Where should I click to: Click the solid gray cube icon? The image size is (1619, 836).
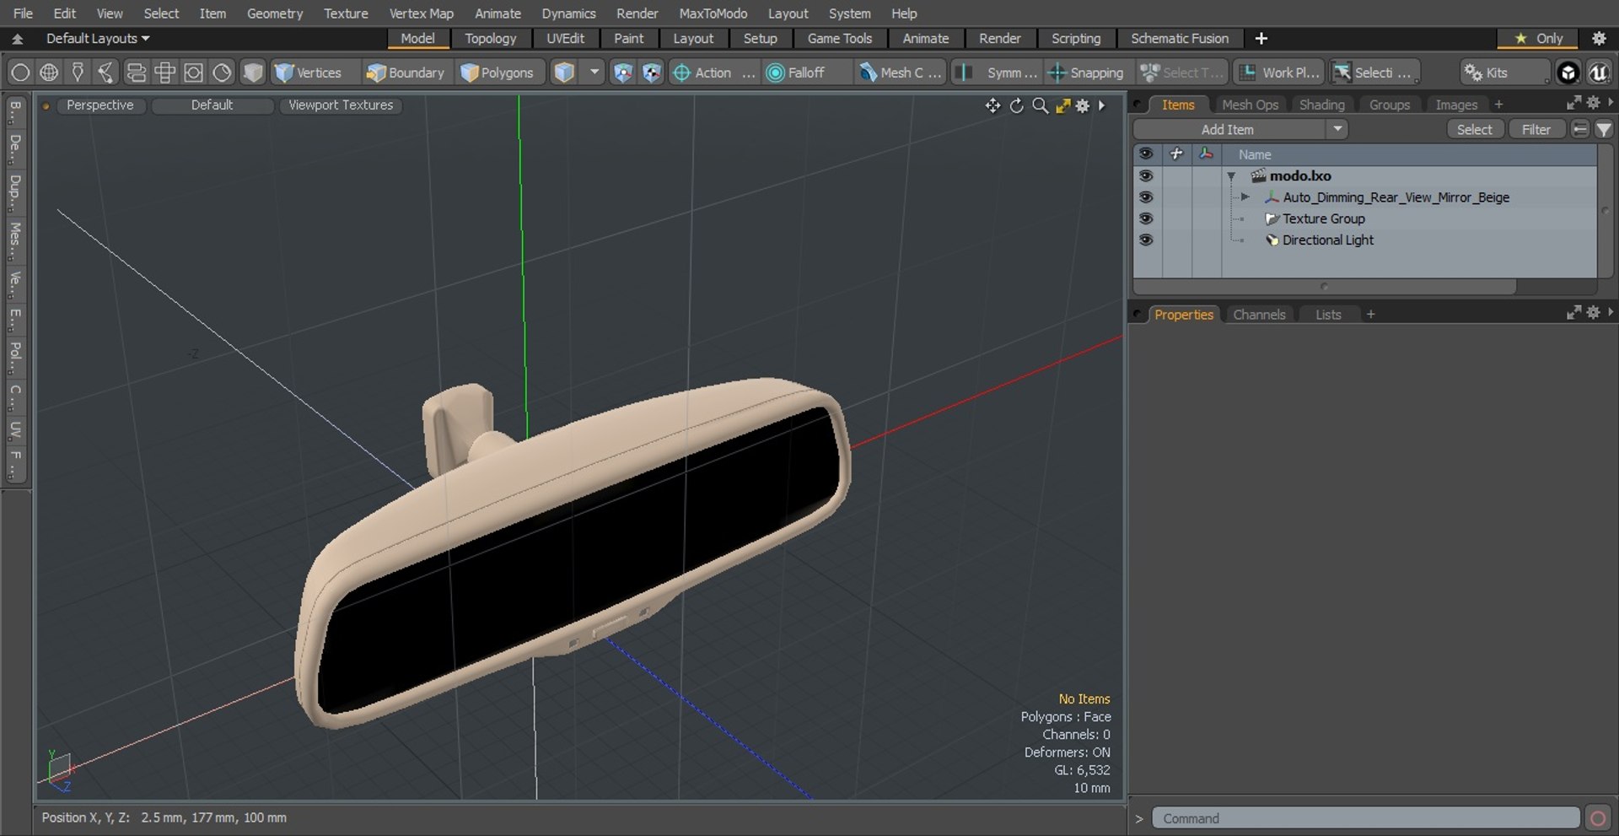pyautogui.click(x=252, y=73)
